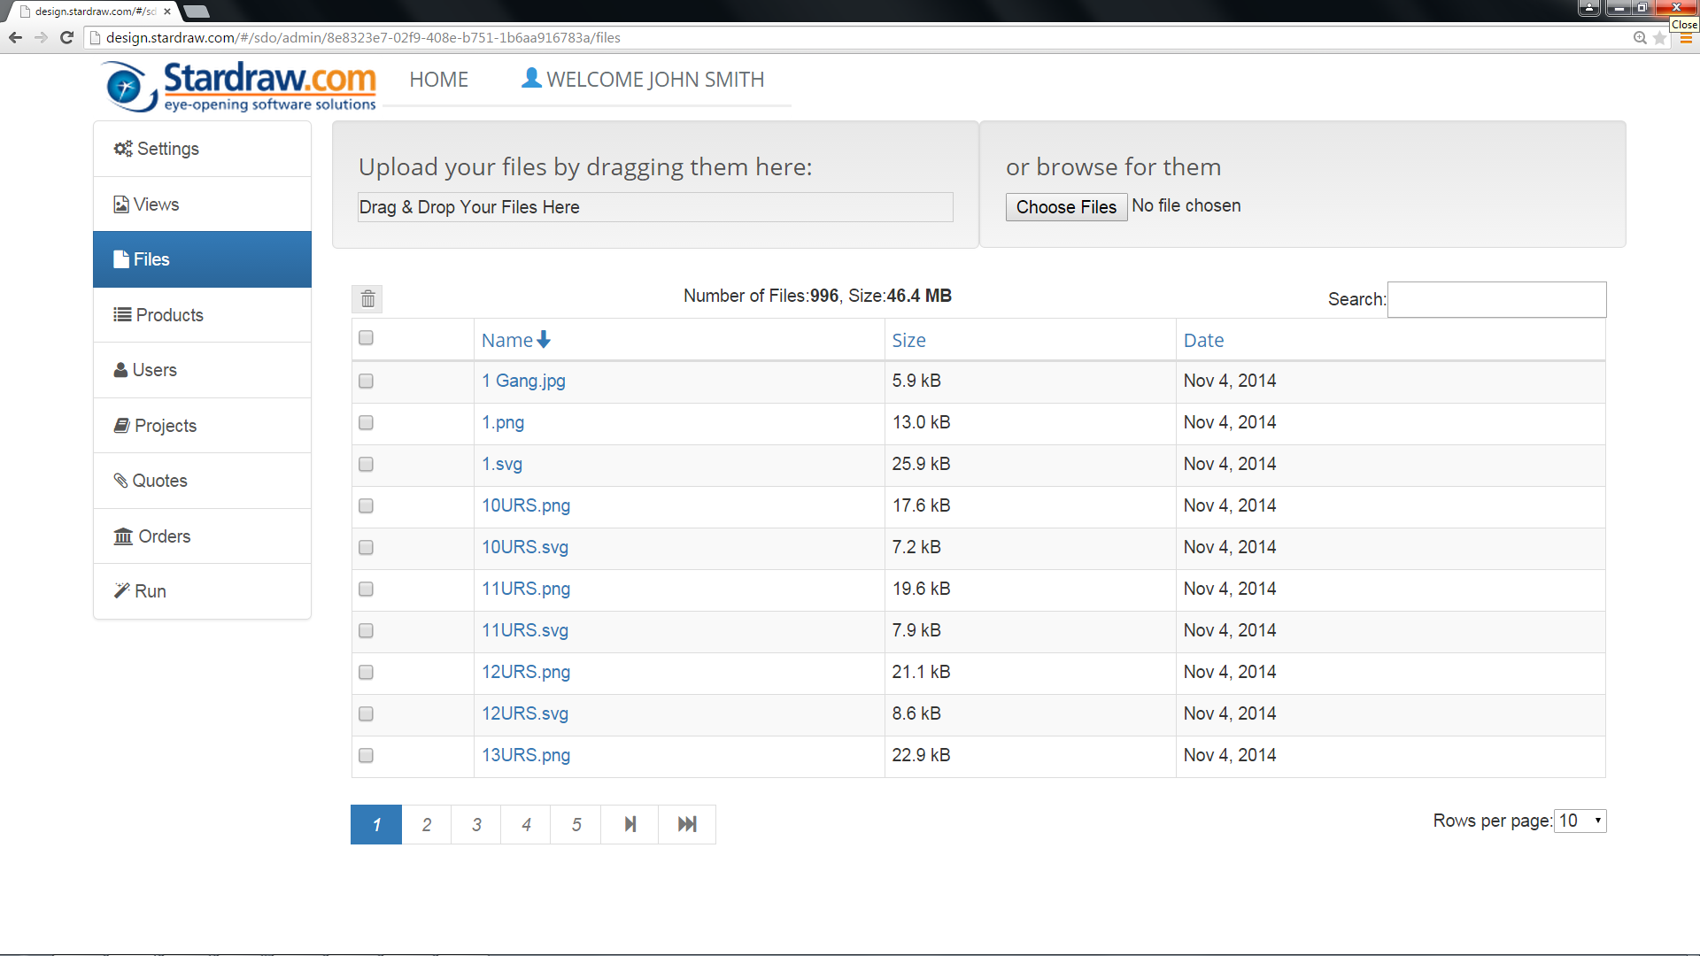This screenshot has width=1700, height=956.
Task: Reload the page in browser
Action: (66, 37)
